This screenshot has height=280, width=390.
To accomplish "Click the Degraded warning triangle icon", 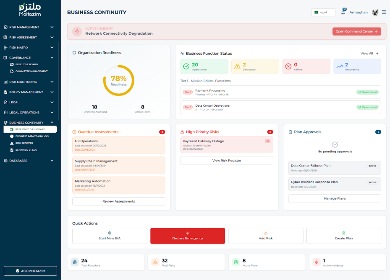I will [237, 66].
